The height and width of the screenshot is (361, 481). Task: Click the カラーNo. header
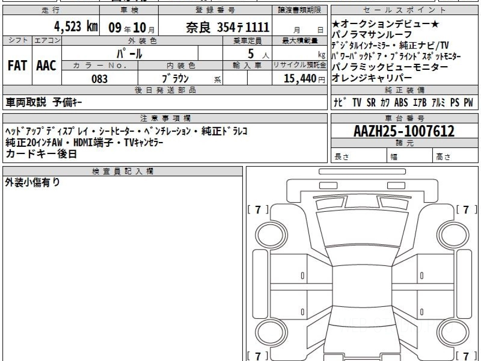point(100,65)
